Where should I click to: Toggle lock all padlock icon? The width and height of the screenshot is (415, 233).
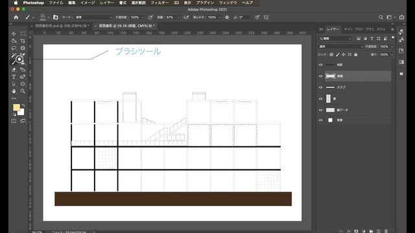(x=356, y=54)
